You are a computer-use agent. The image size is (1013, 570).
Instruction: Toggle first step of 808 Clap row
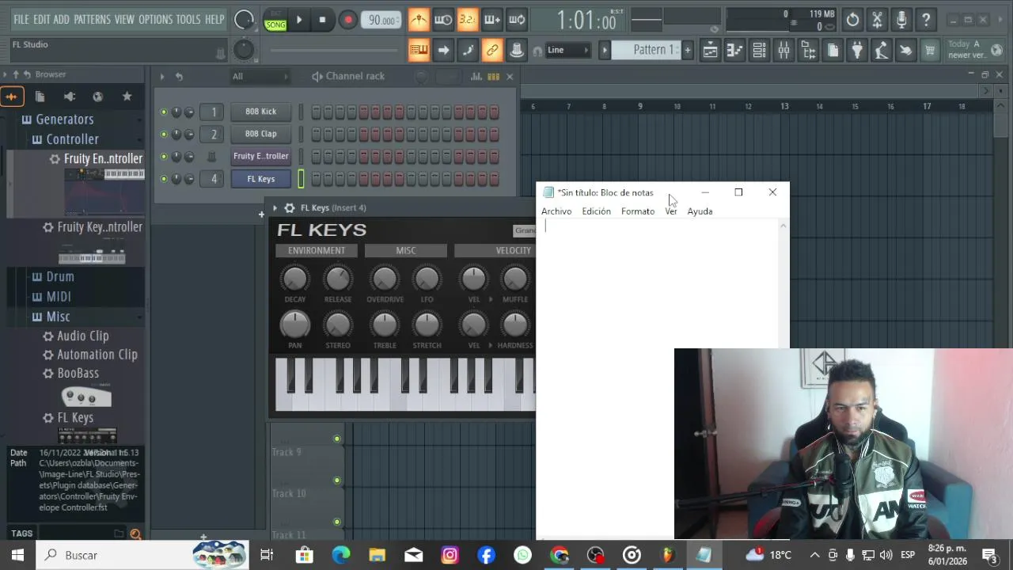pos(317,135)
